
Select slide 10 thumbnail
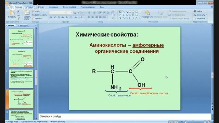coord(21,115)
